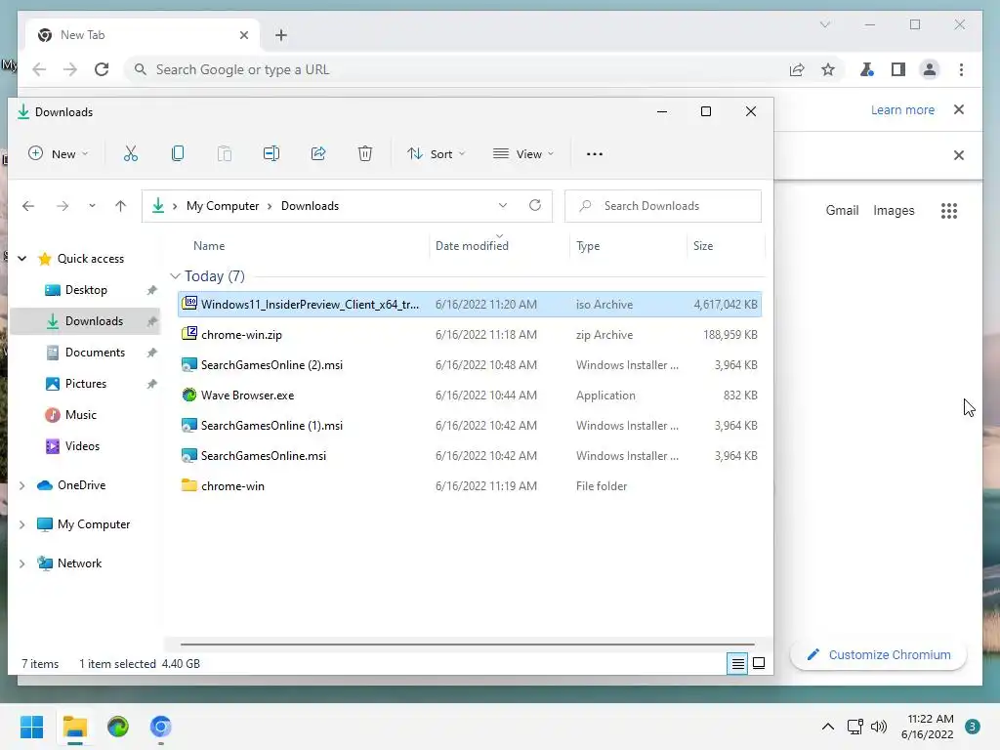Click the Rename icon in Explorer toolbar

tap(271, 153)
